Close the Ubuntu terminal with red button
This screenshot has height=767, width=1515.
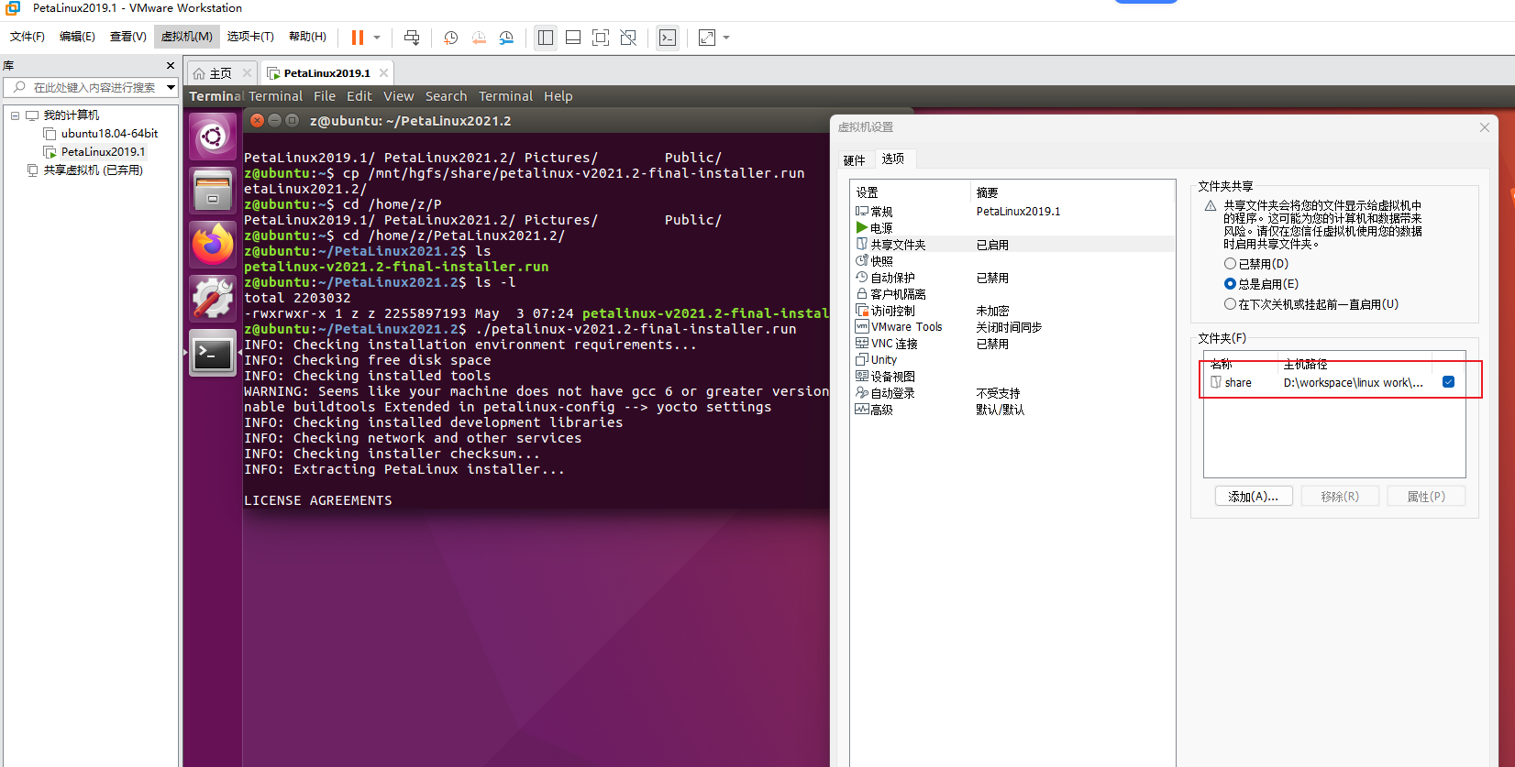click(x=258, y=120)
